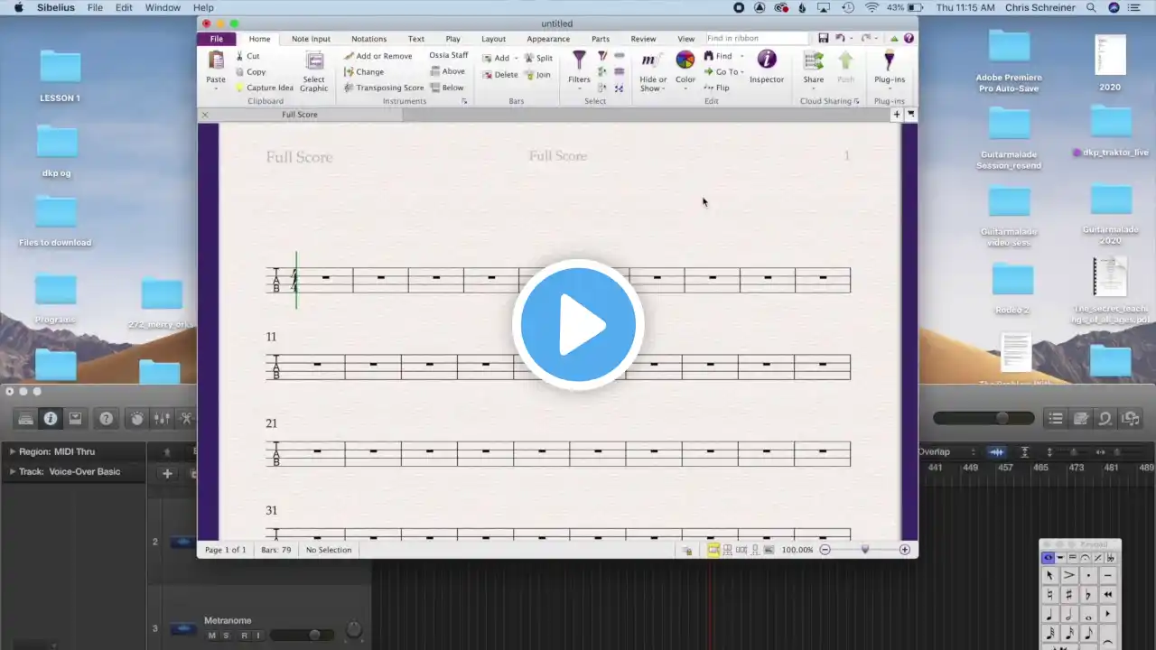Click the zoom out minus button
This screenshot has height=650, width=1156.
tap(825, 550)
